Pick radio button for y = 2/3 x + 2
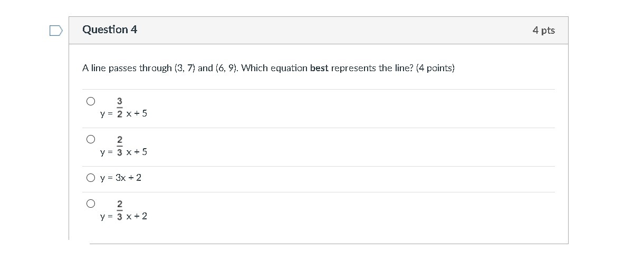Viewport: 624px width, 261px height. pos(91,204)
